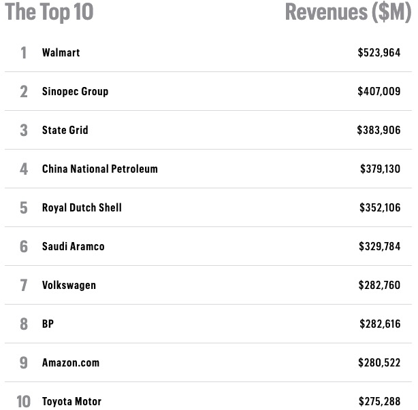Select the $383,906 revenue figure
Screen dimensions: 418x410
pos(379,130)
